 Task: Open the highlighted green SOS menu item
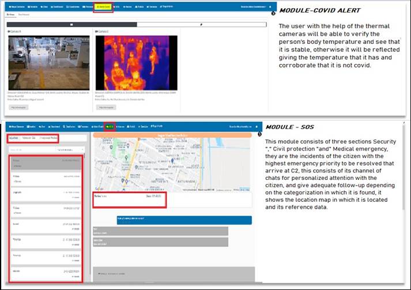110,126
